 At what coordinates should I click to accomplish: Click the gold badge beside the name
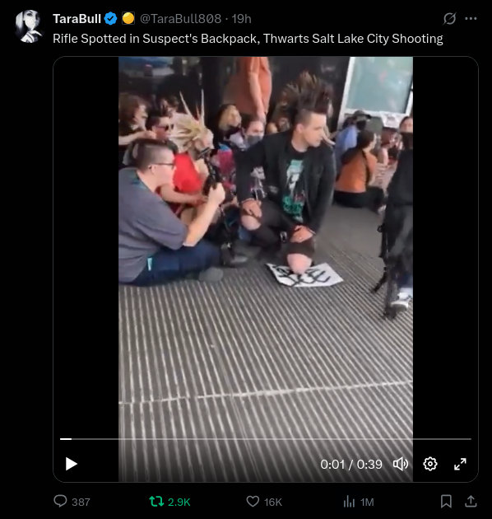coord(128,18)
